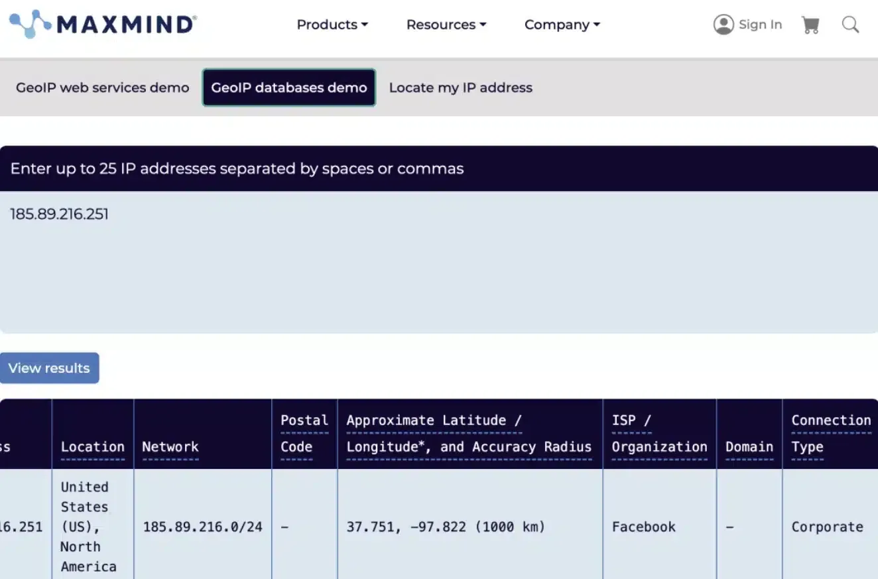The height and width of the screenshot is (579, 878).
Task: Switch to GeoIP web services demo tab
Action: tap(103, 88)
